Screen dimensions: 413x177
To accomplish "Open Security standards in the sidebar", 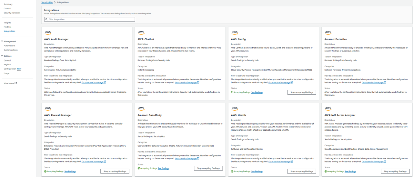I will [x=12, y=13].
